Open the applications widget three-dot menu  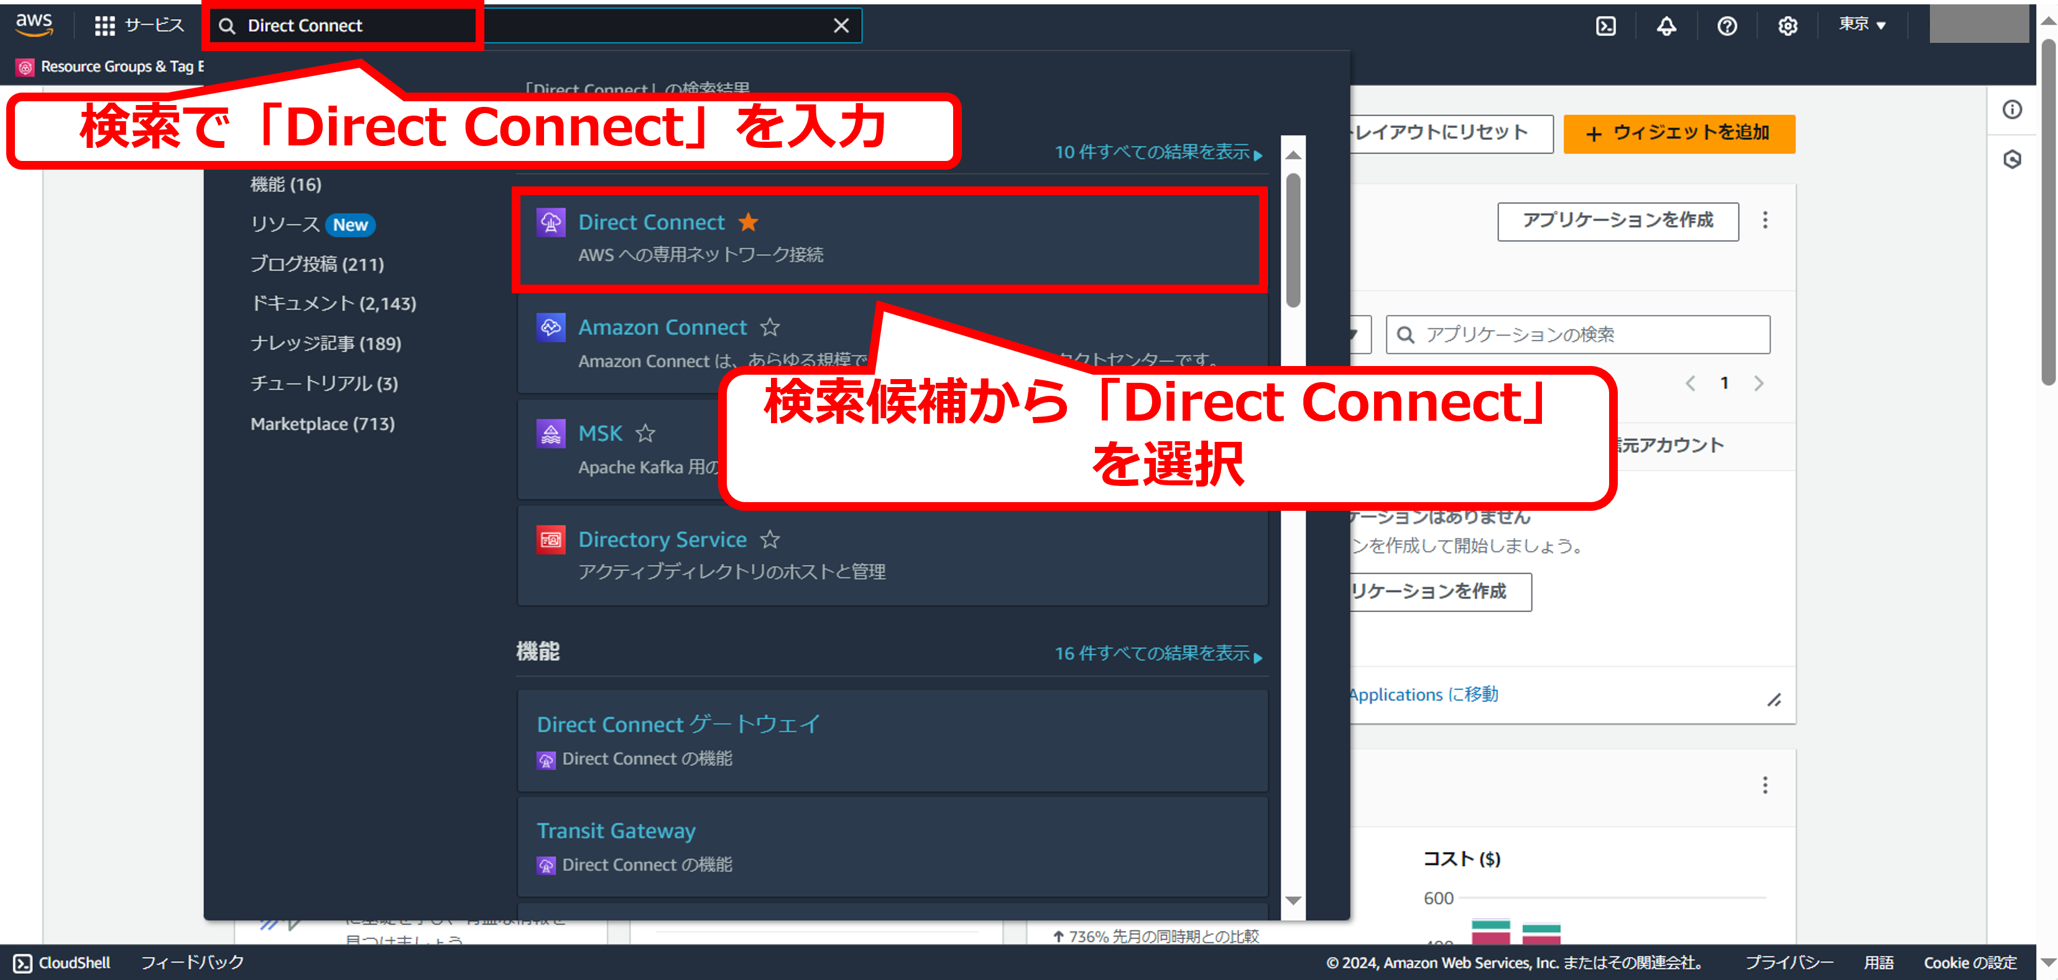pyautogui.click(x=1765, y=221)
